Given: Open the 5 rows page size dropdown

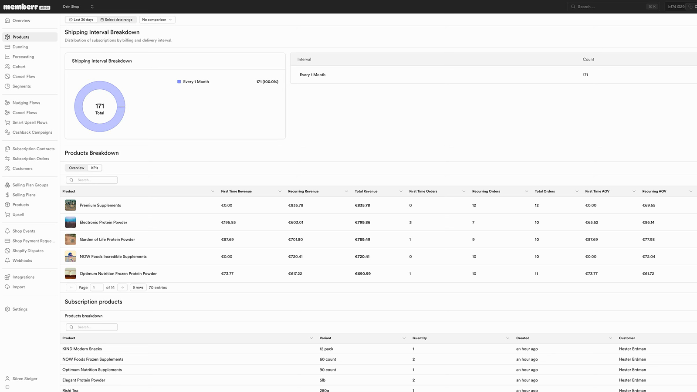Looking at the screenshot, I should (138, 287).
